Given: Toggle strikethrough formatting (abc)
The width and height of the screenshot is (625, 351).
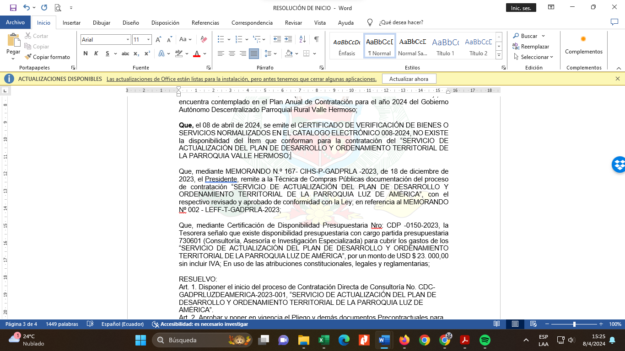Looking at the screenshot, I should coord(125,53).
